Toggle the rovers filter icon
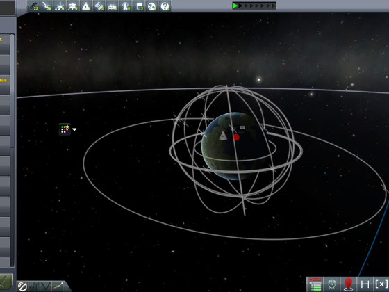Screen dimensions: 389x292 click(59, 6)
